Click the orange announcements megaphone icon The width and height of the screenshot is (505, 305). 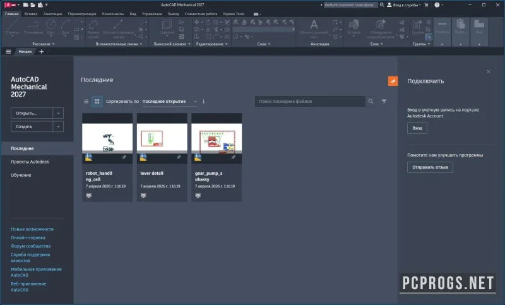393,81
